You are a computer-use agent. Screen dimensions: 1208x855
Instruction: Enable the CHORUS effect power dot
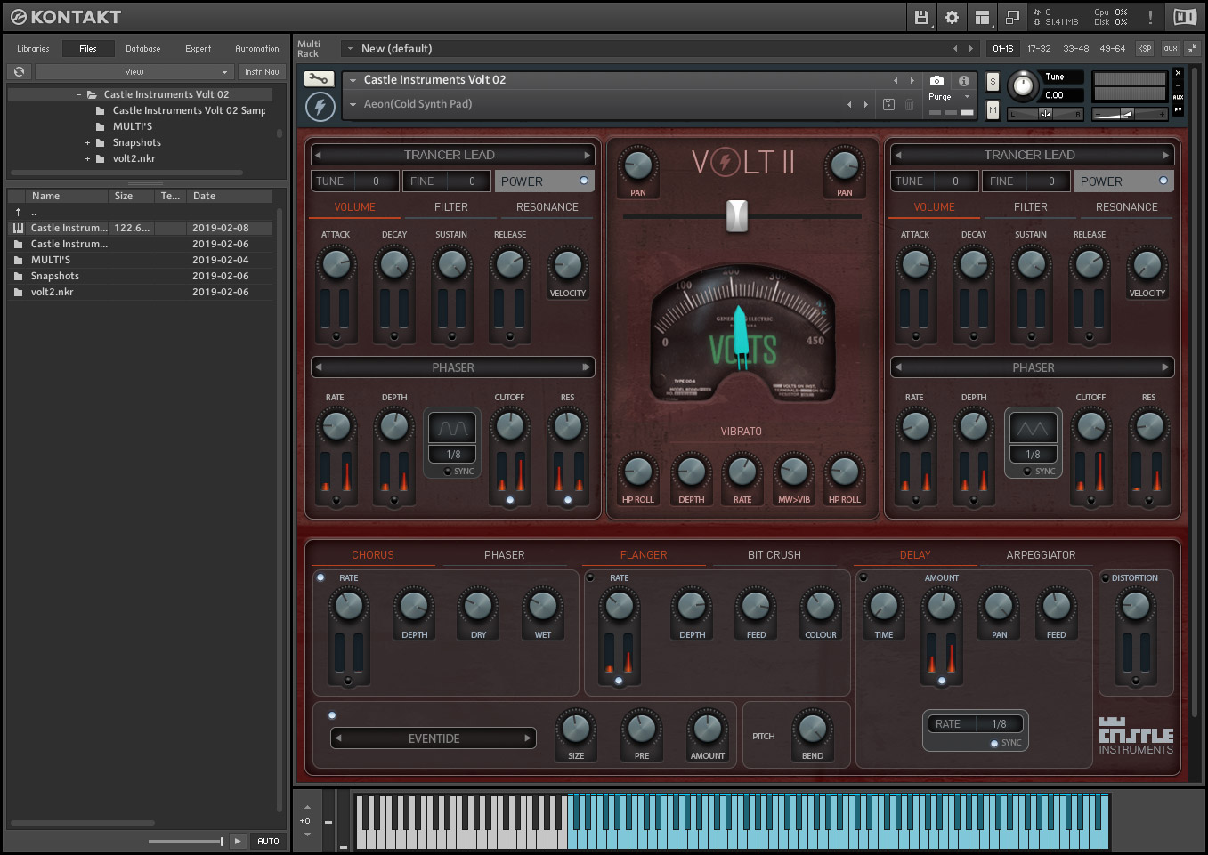320,577
